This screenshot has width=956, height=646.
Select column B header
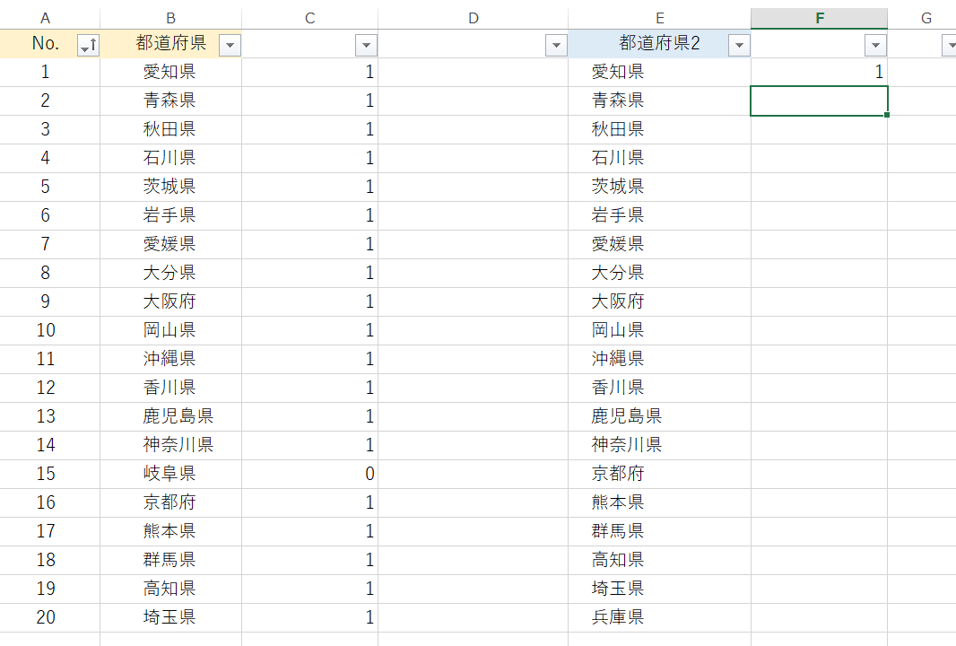click(170, 18)
